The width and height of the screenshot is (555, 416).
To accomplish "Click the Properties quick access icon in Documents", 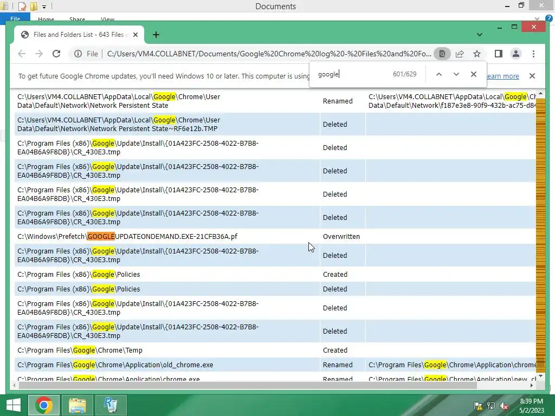I will (x=22, y=6).
